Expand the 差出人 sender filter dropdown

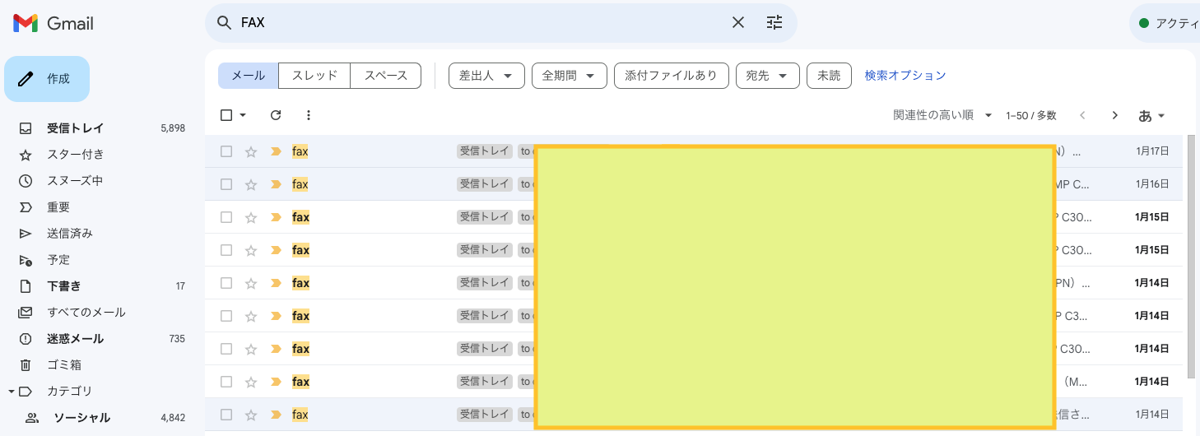click(486, 76)
